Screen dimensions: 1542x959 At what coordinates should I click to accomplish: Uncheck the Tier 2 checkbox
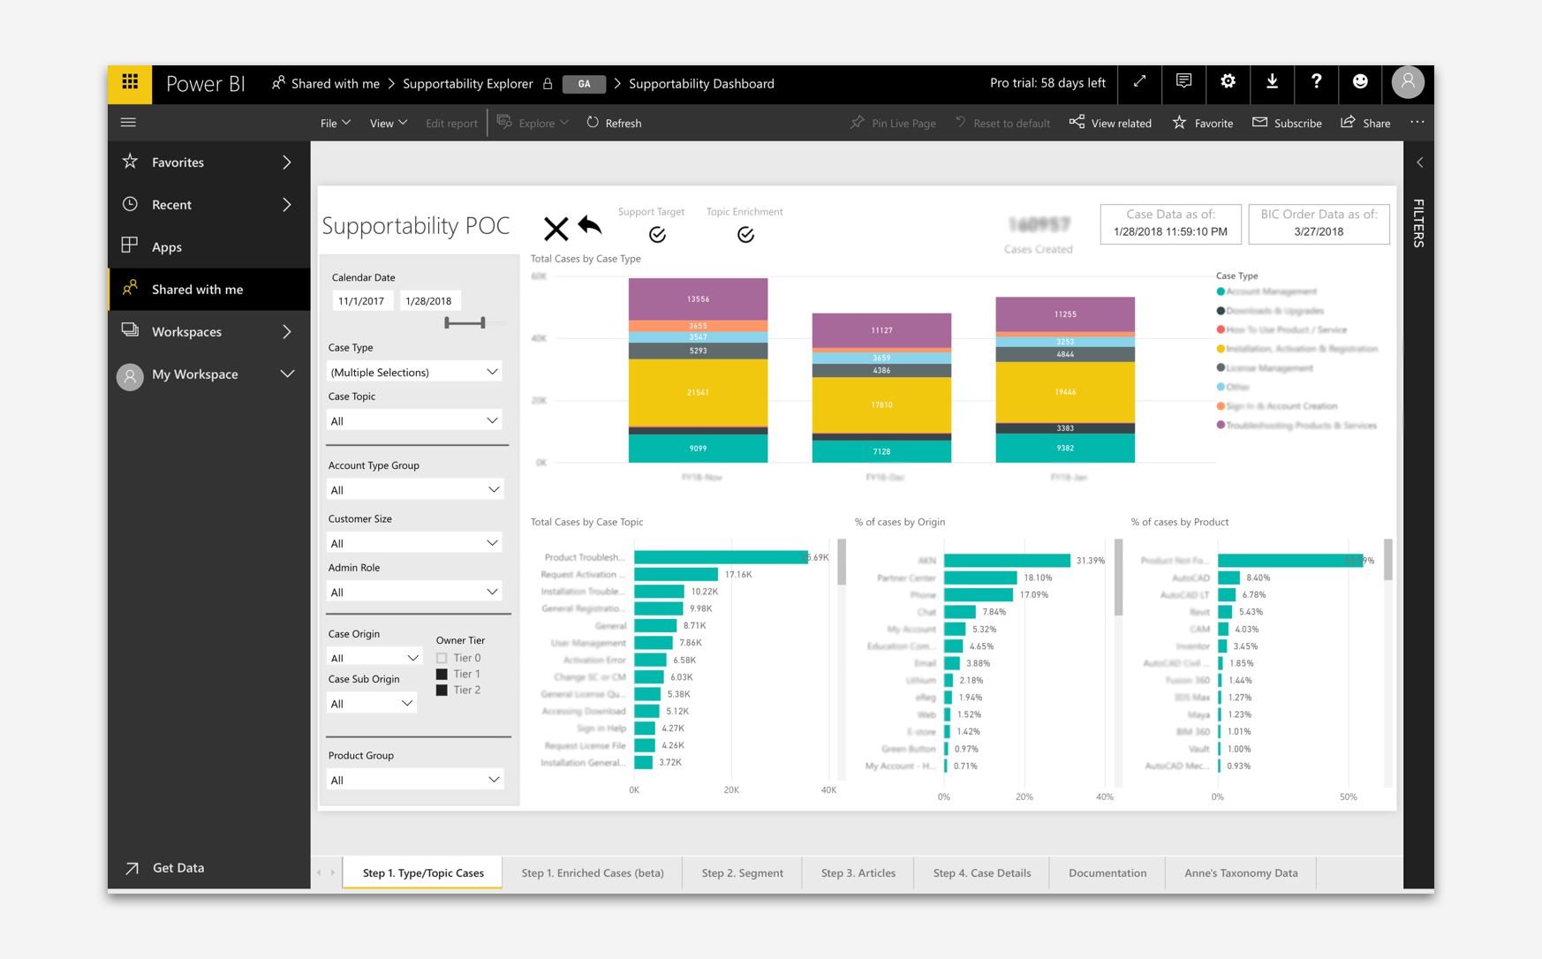coord(442,690)
